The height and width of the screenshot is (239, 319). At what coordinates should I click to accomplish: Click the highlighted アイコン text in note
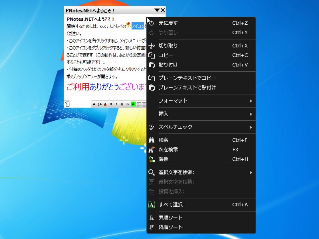pyautogui.click(x=138, y=26)
